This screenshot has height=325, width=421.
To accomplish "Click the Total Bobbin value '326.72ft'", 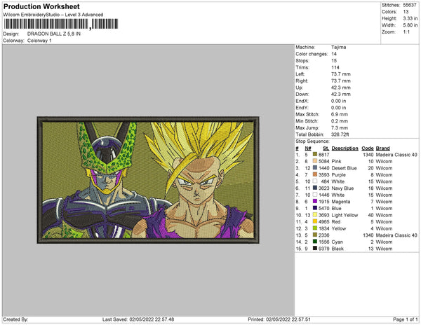I will (x=340, y=134).
